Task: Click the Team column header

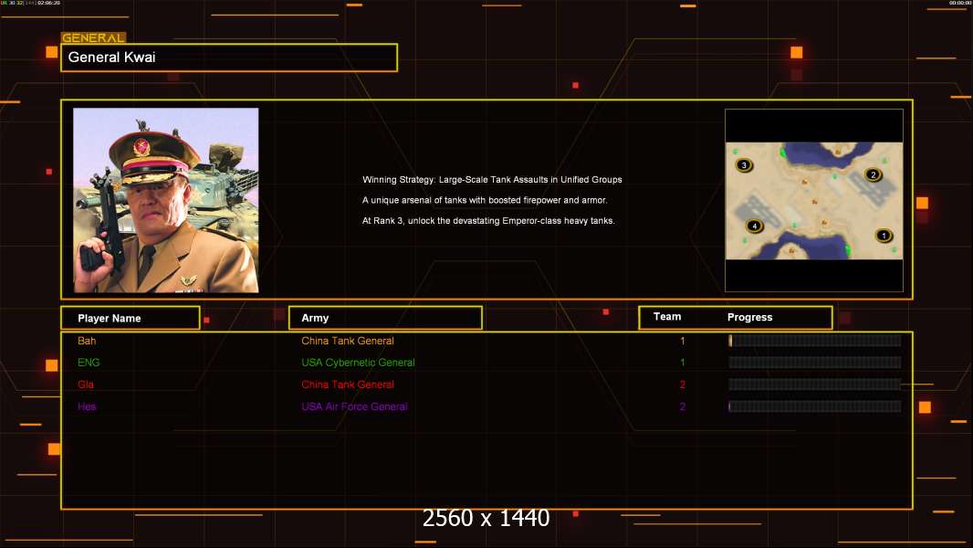Action: (x=667, y=317)
